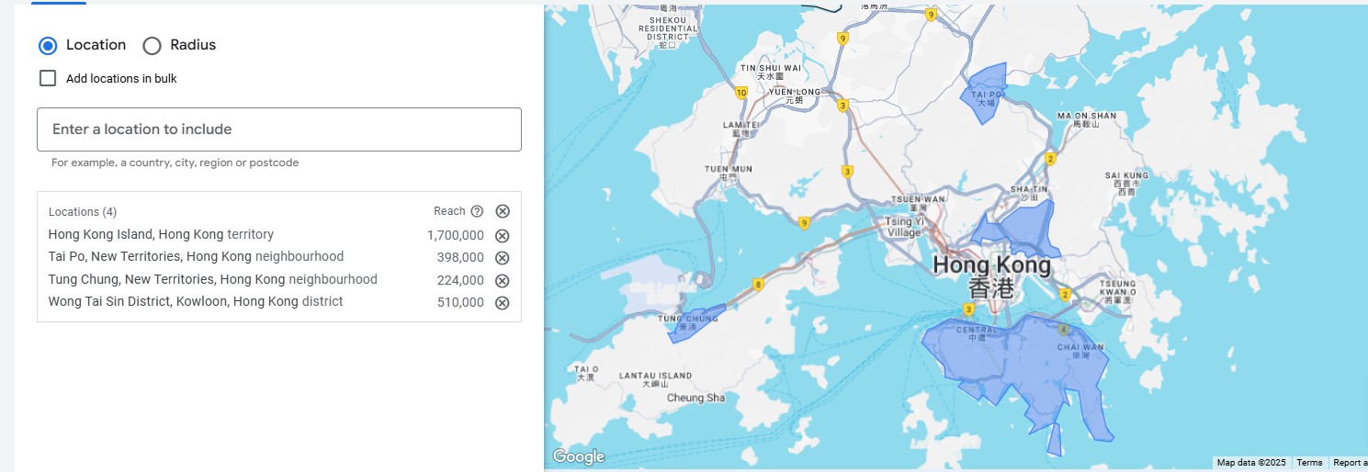The width and height of the screenshot is (1368, 472).
Task: Remove all locations via header X icon
Action: point(503,211)
